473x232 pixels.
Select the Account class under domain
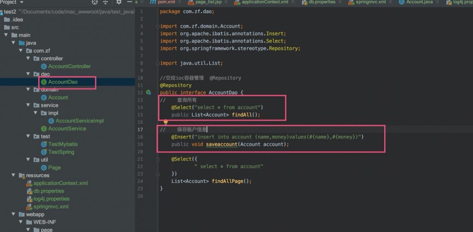58,98
